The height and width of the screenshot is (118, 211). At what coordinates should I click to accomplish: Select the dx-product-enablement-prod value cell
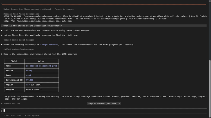click(41, 66)
